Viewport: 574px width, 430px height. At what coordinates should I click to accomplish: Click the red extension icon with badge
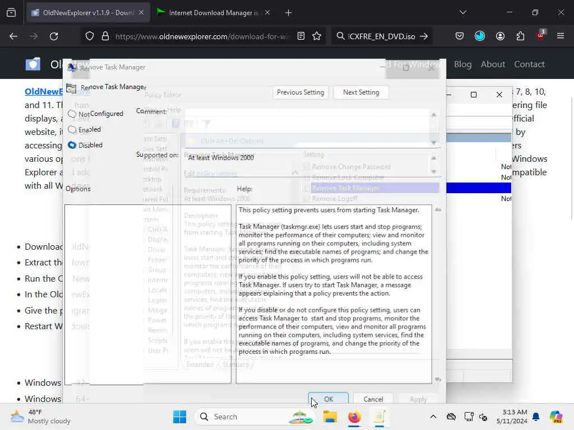click(541, 35)
